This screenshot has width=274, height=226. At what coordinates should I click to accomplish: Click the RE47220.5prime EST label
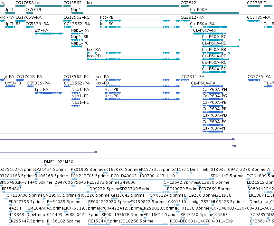coord(197,215)
